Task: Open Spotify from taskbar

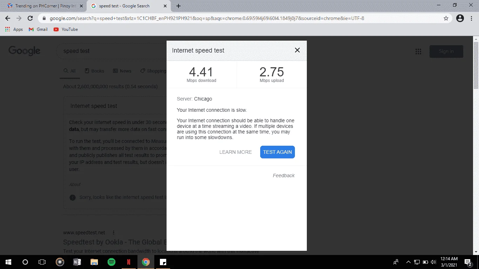Action: coord(112,262)
